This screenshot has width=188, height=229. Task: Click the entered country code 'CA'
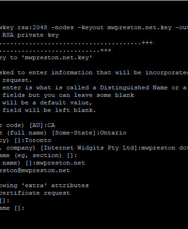51,126
